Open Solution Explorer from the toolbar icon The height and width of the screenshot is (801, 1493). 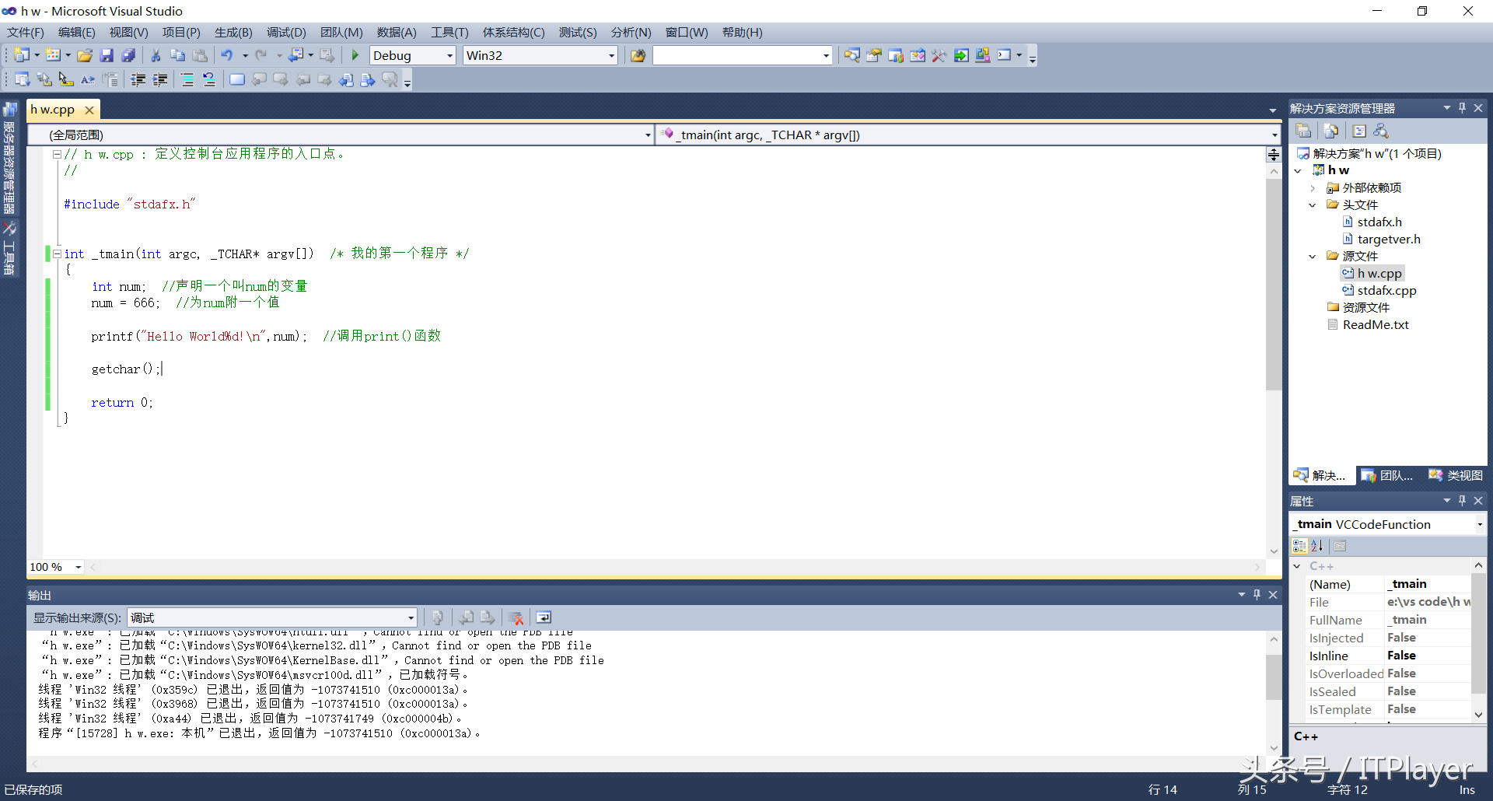coord(852,55)
